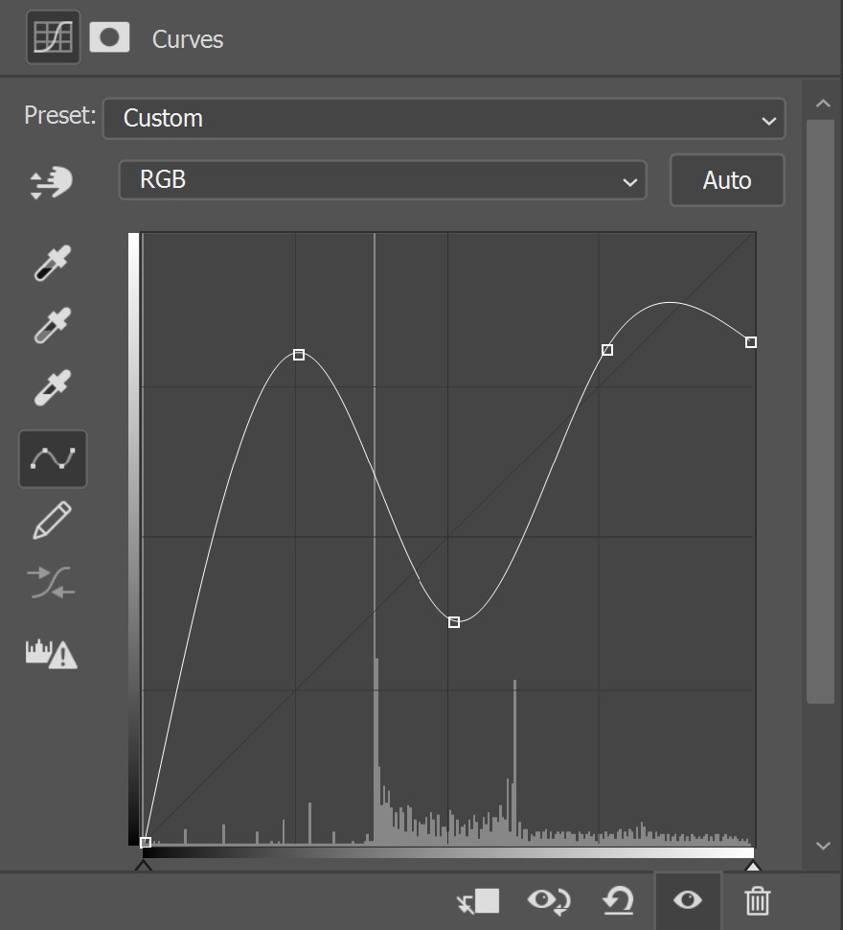The width and height of the screenshot is (843, 930).
Task: Switch to the layer mask properties tab
Action: pos(109,37)
